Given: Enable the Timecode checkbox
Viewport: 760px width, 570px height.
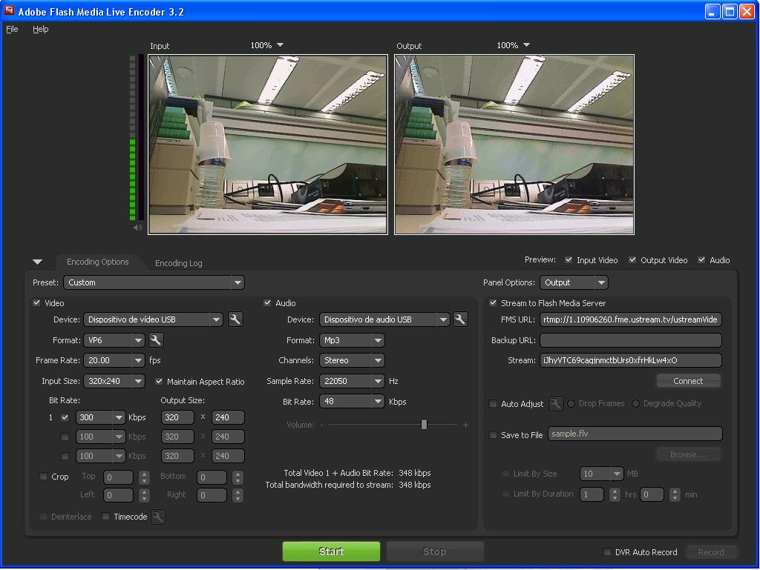Looking at the screenshot, I should [x=105, y=517].
